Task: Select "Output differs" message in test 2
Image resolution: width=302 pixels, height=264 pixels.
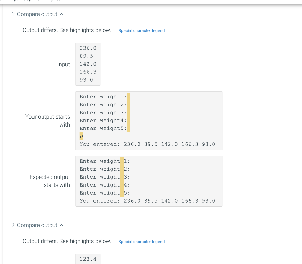Action: (x=66, y=241)
